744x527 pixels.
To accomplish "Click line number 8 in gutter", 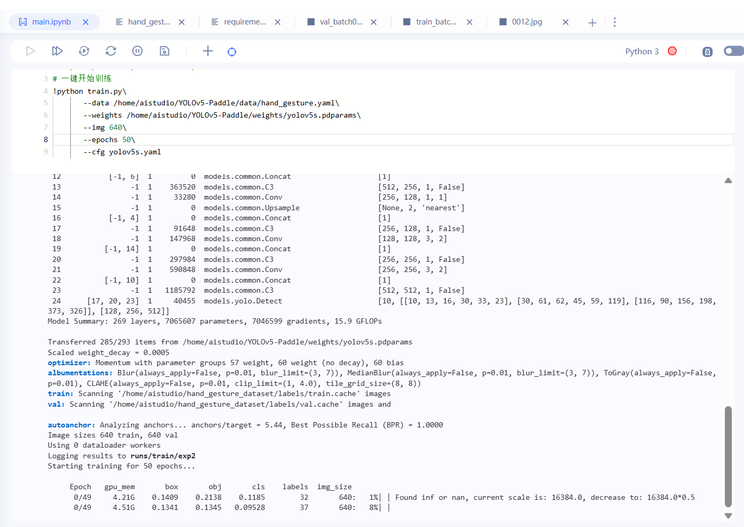I will pos(46,140).
